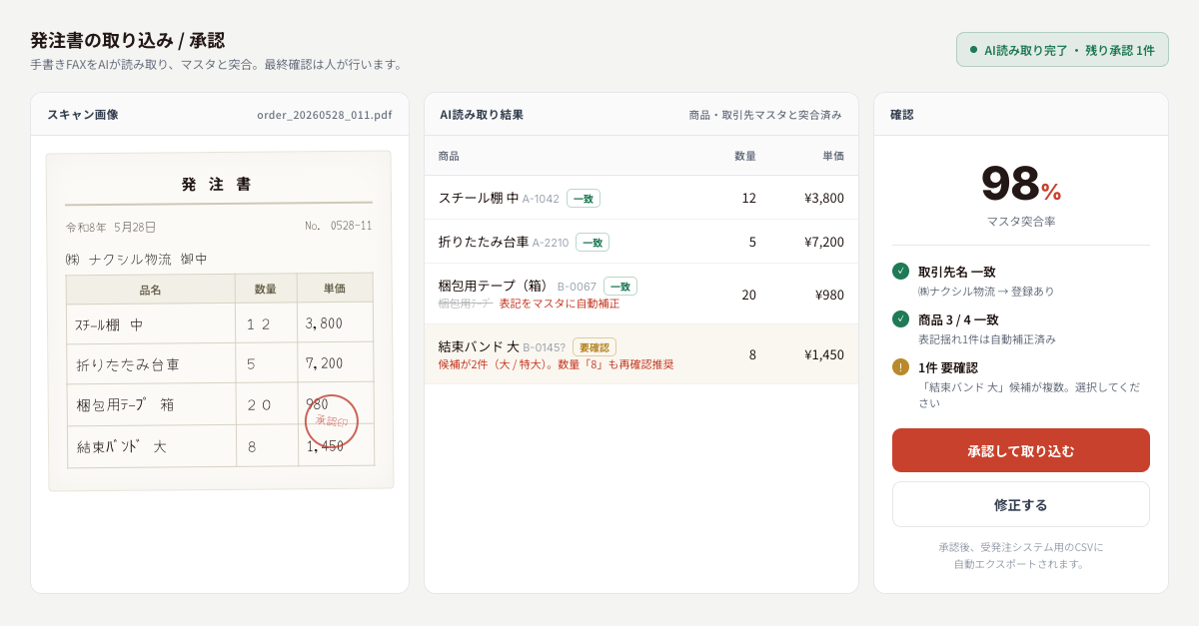Select the 折りたたみ台車 product row
Viewport: 1199px width, 626px height.
click(x=641, y=242)
